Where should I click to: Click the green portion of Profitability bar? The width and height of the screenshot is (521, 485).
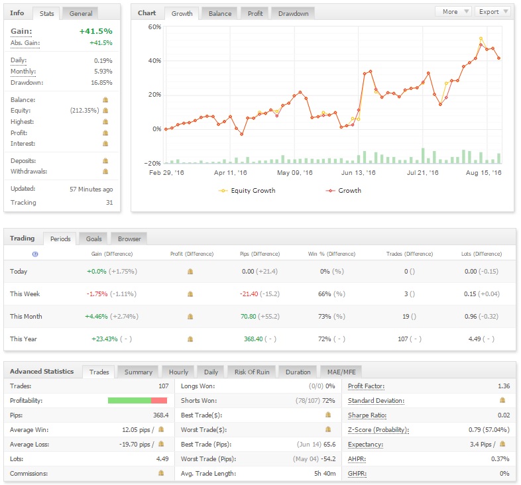pos(129,401)
